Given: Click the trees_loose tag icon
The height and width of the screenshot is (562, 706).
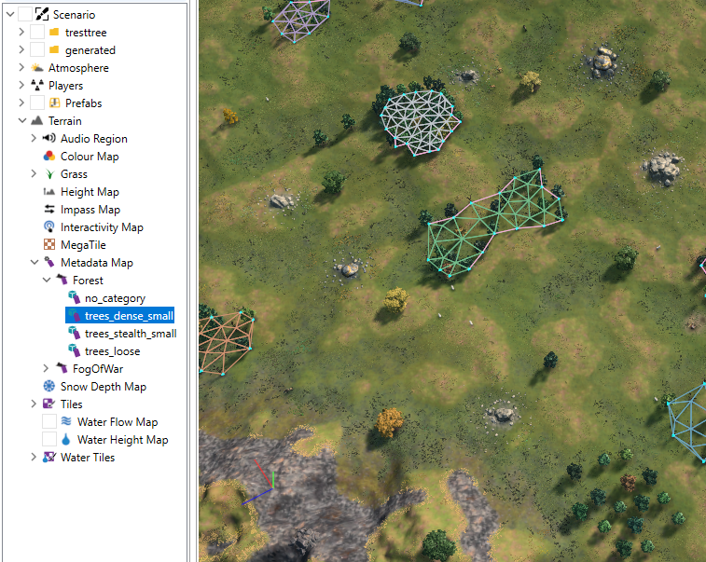Looking at the screenshot, I should point(74,350).
